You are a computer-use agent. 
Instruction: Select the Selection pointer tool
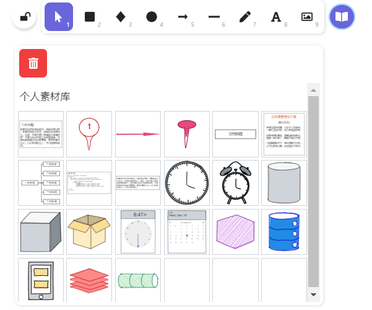[x=59, y=17]
